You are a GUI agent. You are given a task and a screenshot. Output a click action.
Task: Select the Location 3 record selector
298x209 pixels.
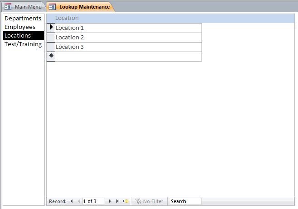tap(51, 47)
